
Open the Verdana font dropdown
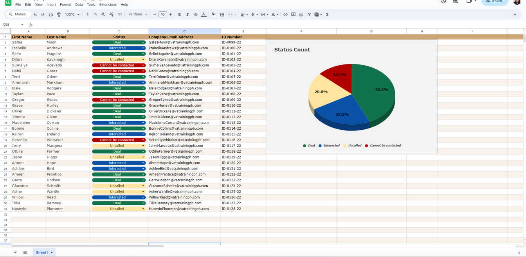point(138,14)
